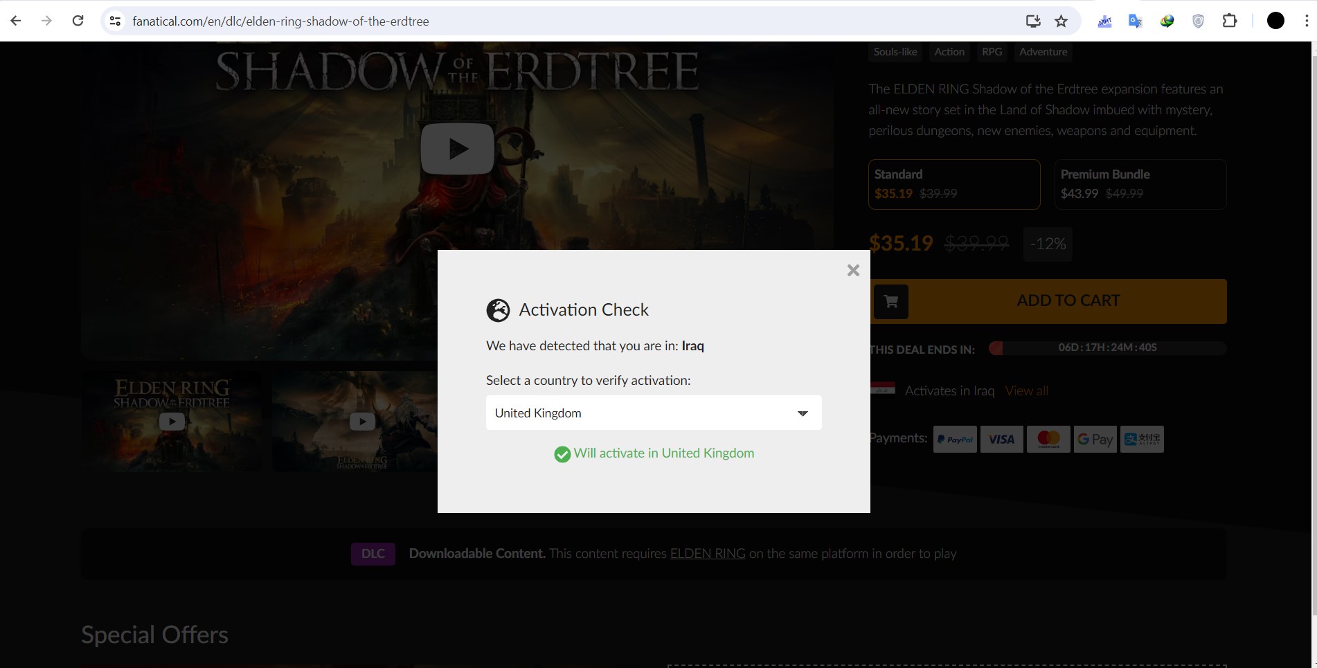
Task: Click the Alipay payment icon
Action: pos(1142,439)
